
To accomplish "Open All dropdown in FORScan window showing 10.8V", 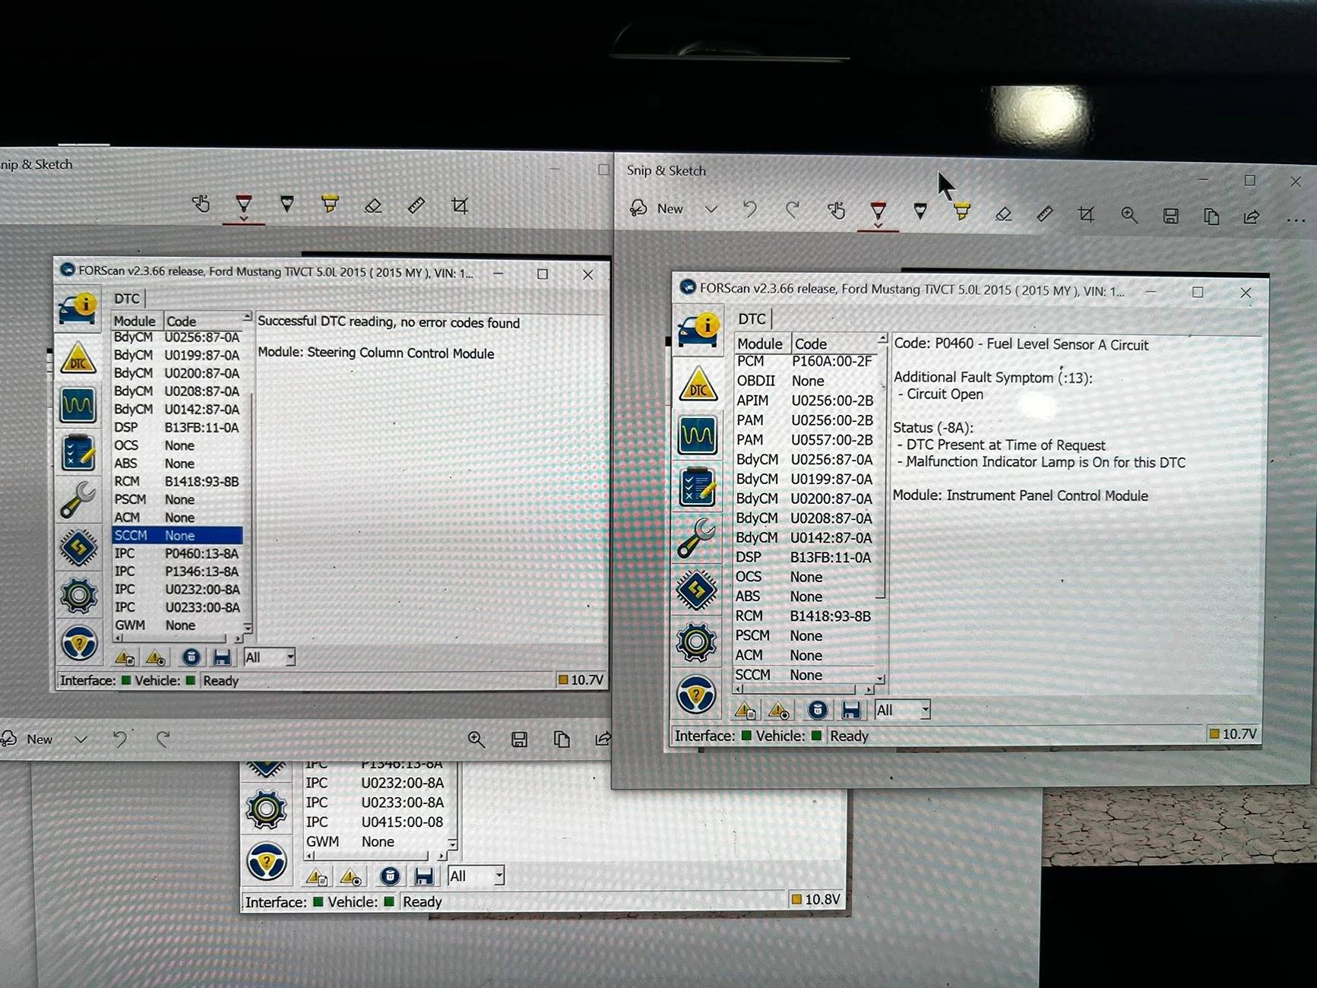I will 476,876.
